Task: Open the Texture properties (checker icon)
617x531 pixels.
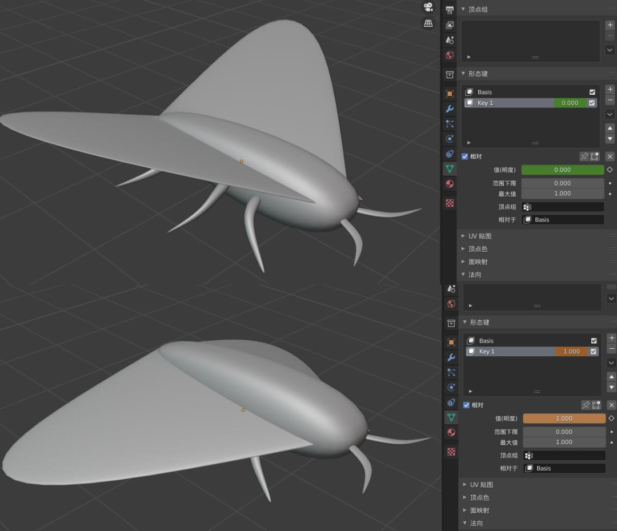Action: click(450, 203)
